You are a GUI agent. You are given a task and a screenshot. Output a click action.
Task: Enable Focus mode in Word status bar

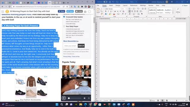coord(152,100)
